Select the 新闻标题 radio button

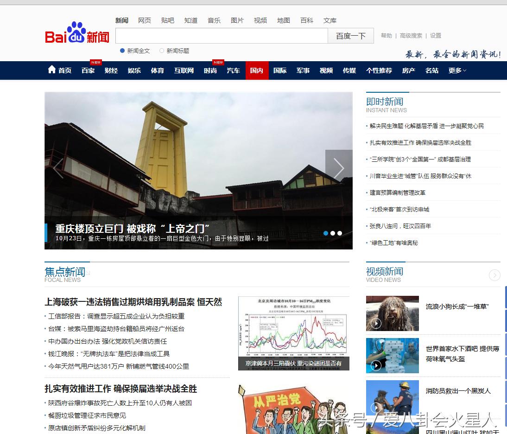click(x=161, y=51)
